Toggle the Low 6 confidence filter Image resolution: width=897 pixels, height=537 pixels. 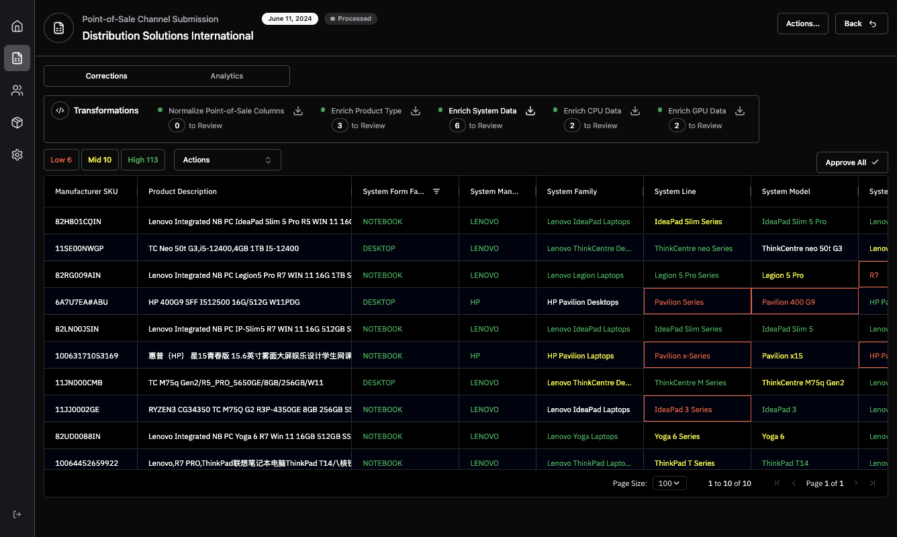pos(61,160)
